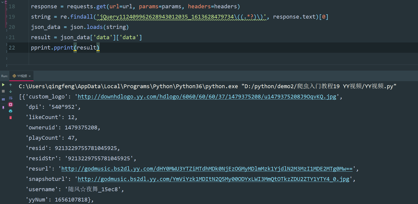Pin the run tab

[x=3, y=108]
